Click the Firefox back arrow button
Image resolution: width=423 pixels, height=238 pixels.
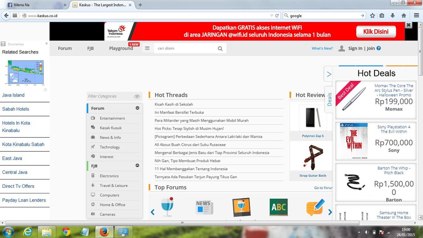point(6,16)
